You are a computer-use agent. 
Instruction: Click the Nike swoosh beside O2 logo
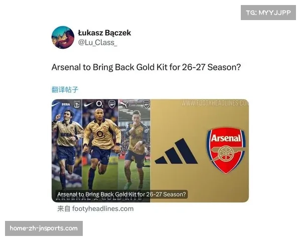point(89,105)
